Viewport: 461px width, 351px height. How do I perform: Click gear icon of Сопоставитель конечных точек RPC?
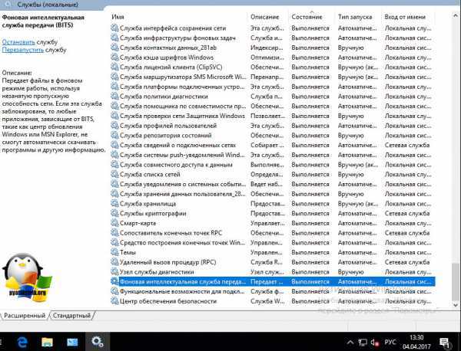[114, 233]
